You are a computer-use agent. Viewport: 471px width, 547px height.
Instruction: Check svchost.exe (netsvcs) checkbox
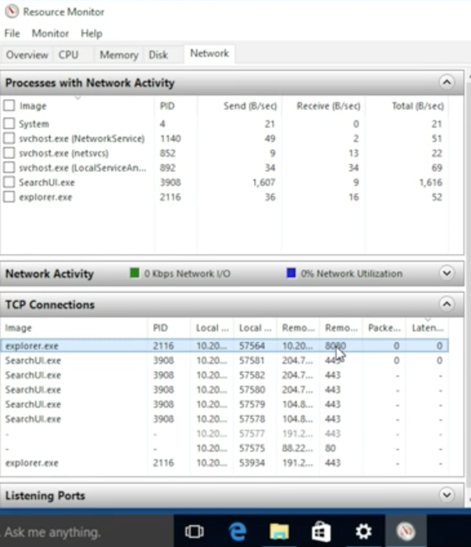(x=9, y=153)
